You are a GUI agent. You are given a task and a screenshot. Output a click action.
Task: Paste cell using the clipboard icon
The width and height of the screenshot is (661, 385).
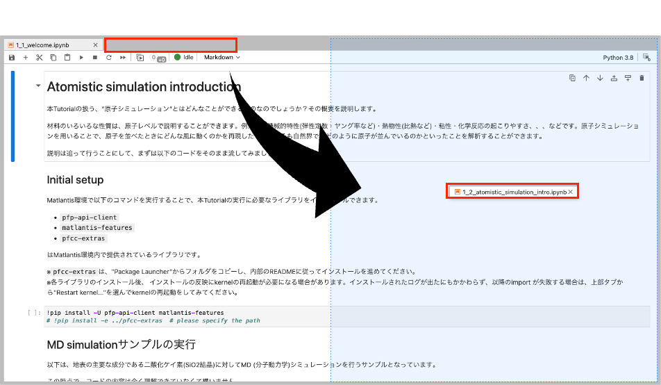67,58
